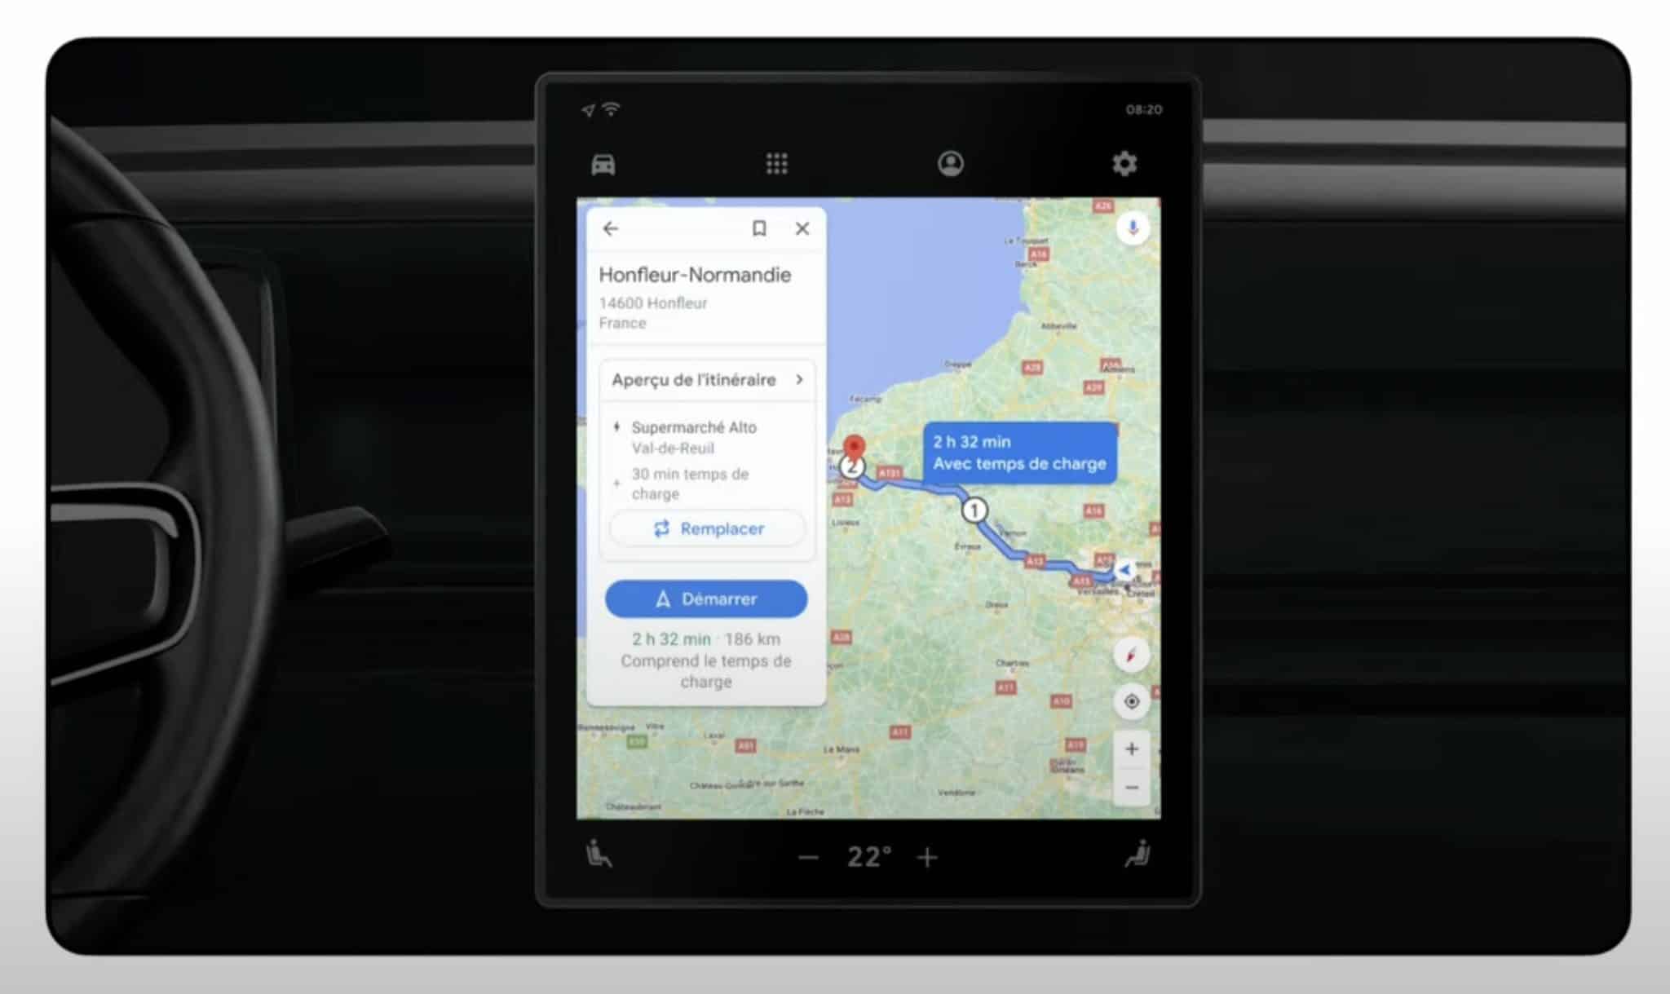Click Remplacer to replace charging stop
This screenshot has height=994, width=1670.
(706, 529)
